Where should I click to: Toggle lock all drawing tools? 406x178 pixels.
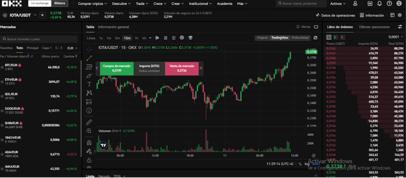pyautogui.click(x=89, y=160)
